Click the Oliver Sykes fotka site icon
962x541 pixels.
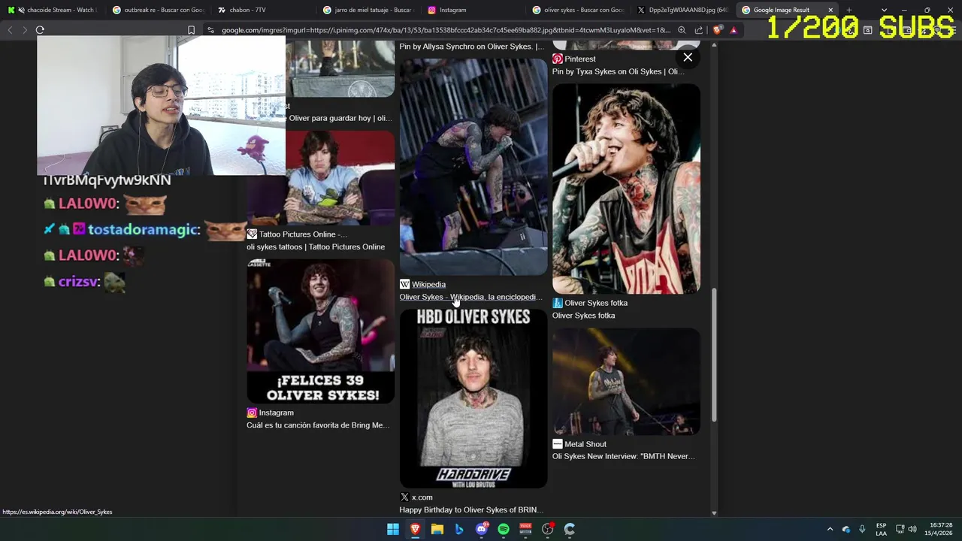pyautogui.click(x=558, y=303)
